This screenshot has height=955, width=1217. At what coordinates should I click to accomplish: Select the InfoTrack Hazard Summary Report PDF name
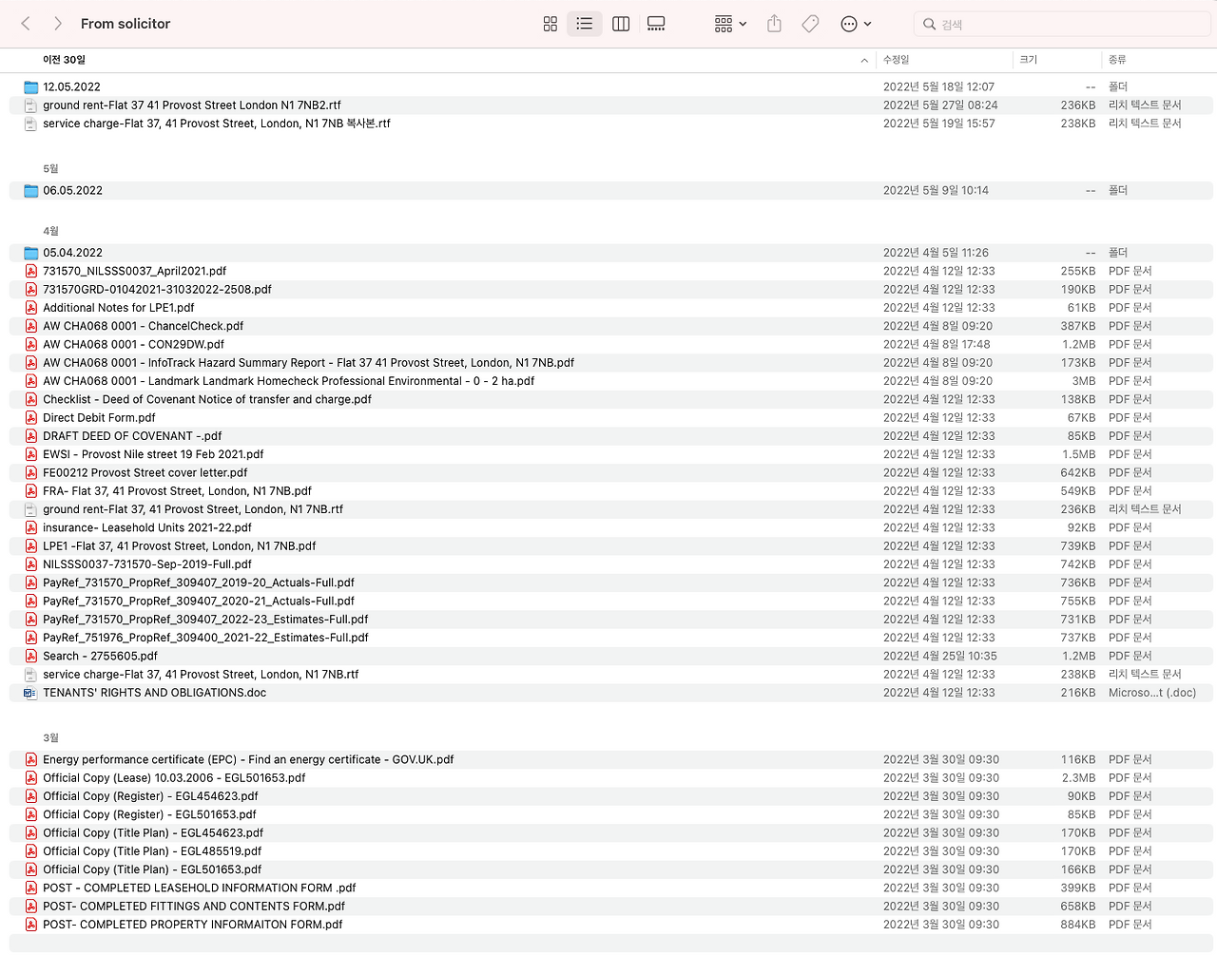[308, 363]
